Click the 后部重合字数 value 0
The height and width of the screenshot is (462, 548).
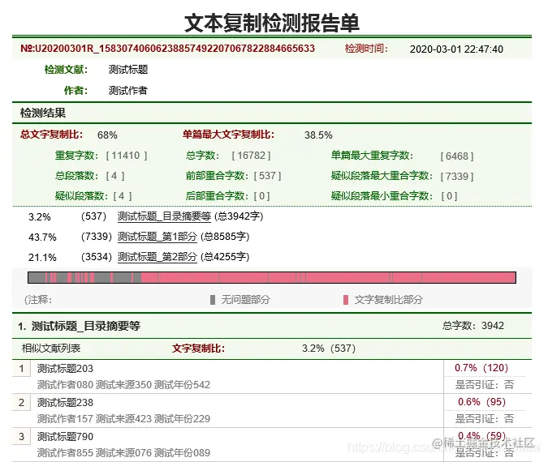pyautogui.click(x=261, y=196)
